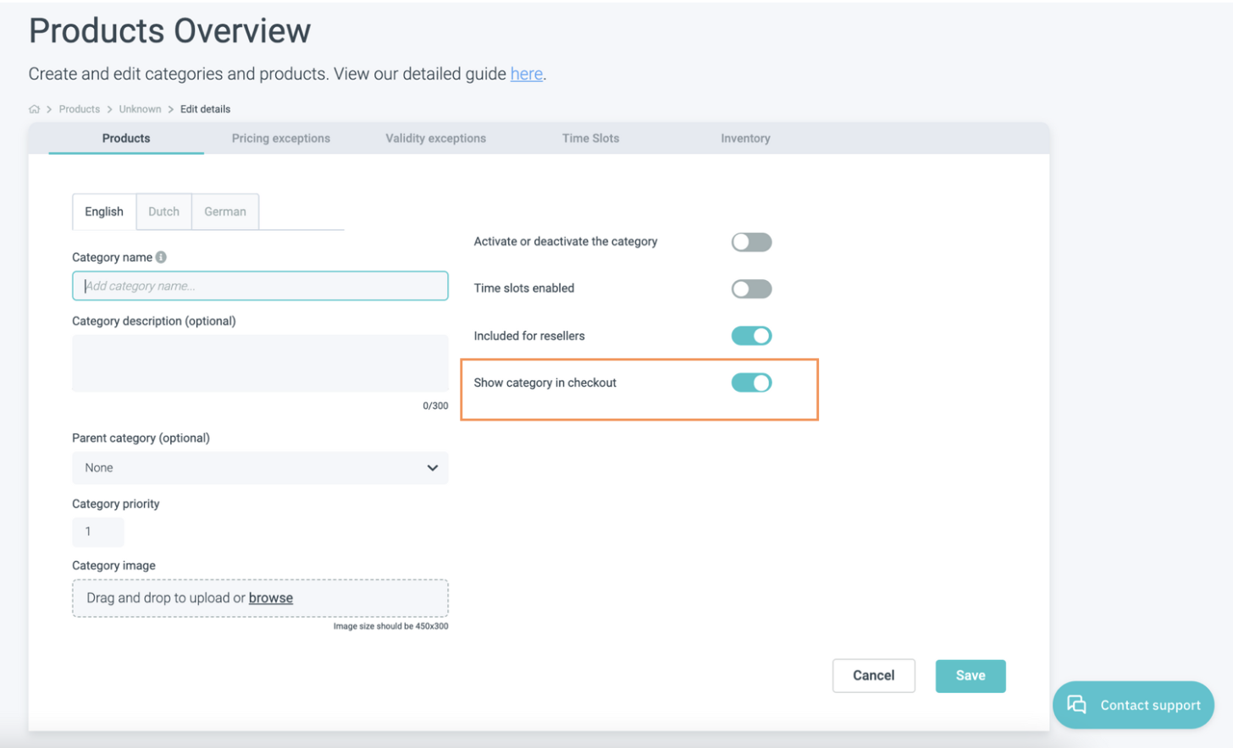The height and width of the screenshot is (748, 1233).
Task: Click the Contact support chat icon
Action: [1076, 705]
